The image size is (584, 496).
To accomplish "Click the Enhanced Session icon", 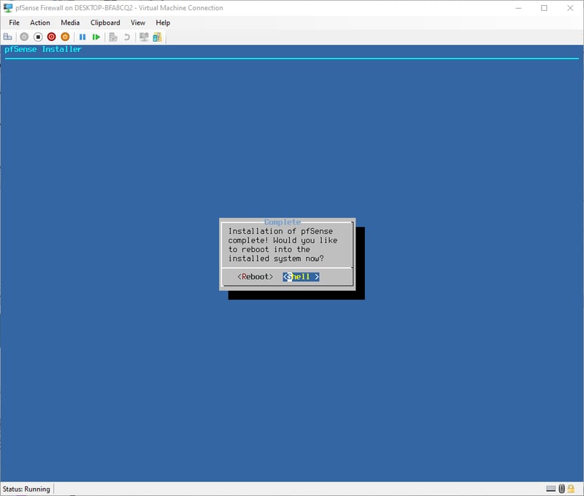I will [144, 37].
